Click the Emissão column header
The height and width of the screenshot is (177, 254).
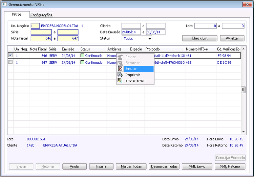coord(70,49)
